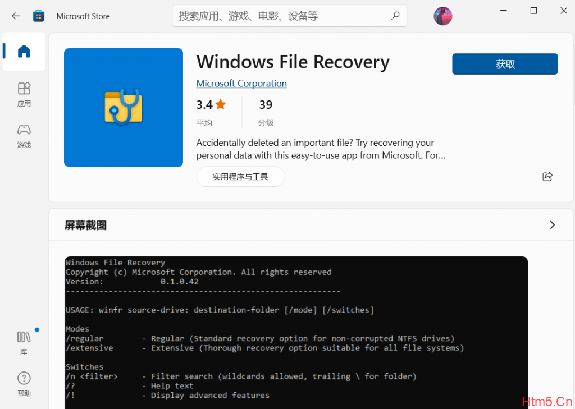Click the share icon
575x409 pixels.
click(x=547, y=177)
